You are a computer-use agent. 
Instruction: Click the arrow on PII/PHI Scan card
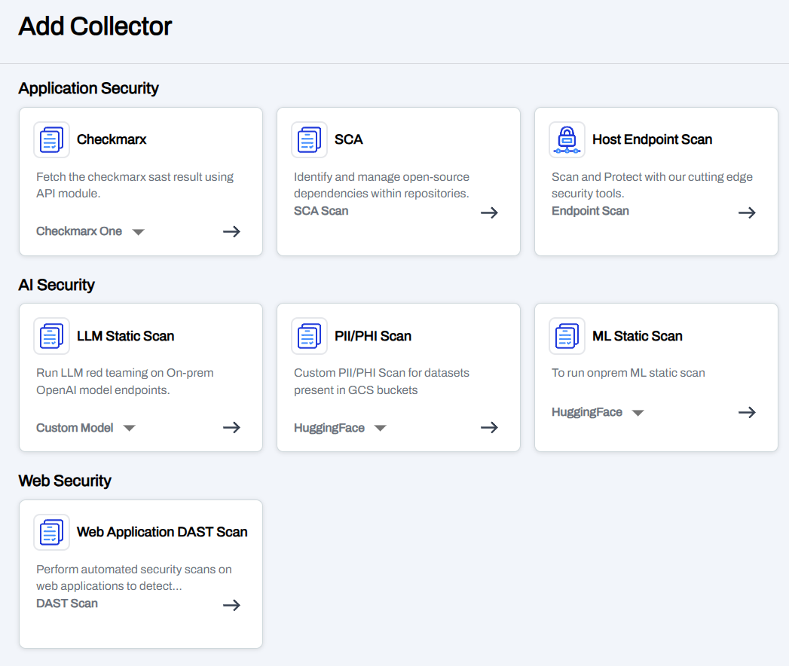click(x=489, y=427)
